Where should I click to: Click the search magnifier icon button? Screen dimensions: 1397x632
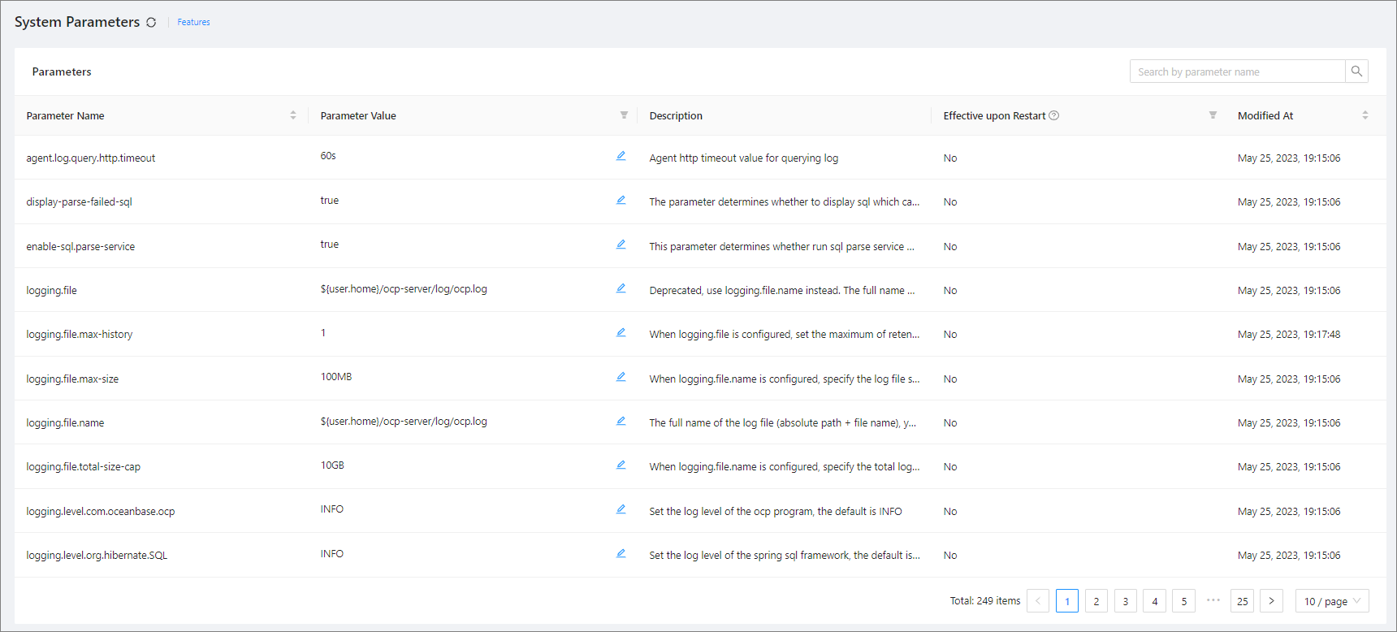pyautogui.click(x=1356, y=71)
